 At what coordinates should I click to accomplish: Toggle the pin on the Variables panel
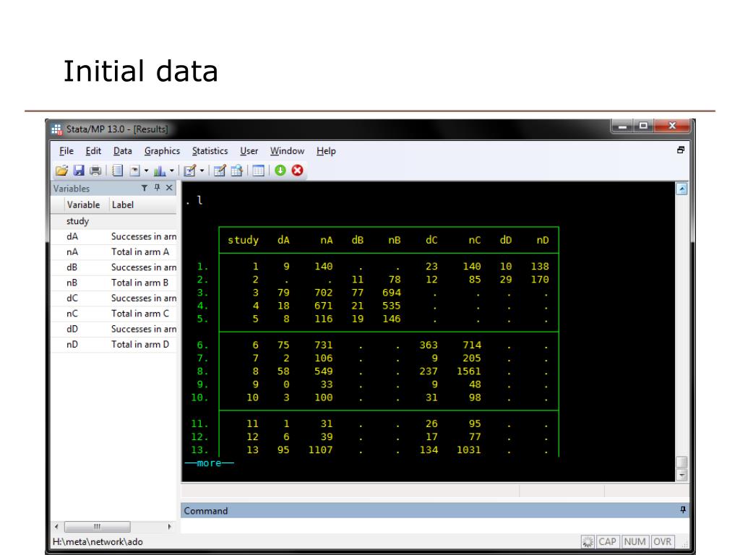(x=157, y=188)
